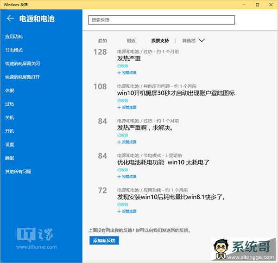Viewport: 278px width, 263px height.
Task: Click the chevron next to 筛选器
Action: point(202,40)
